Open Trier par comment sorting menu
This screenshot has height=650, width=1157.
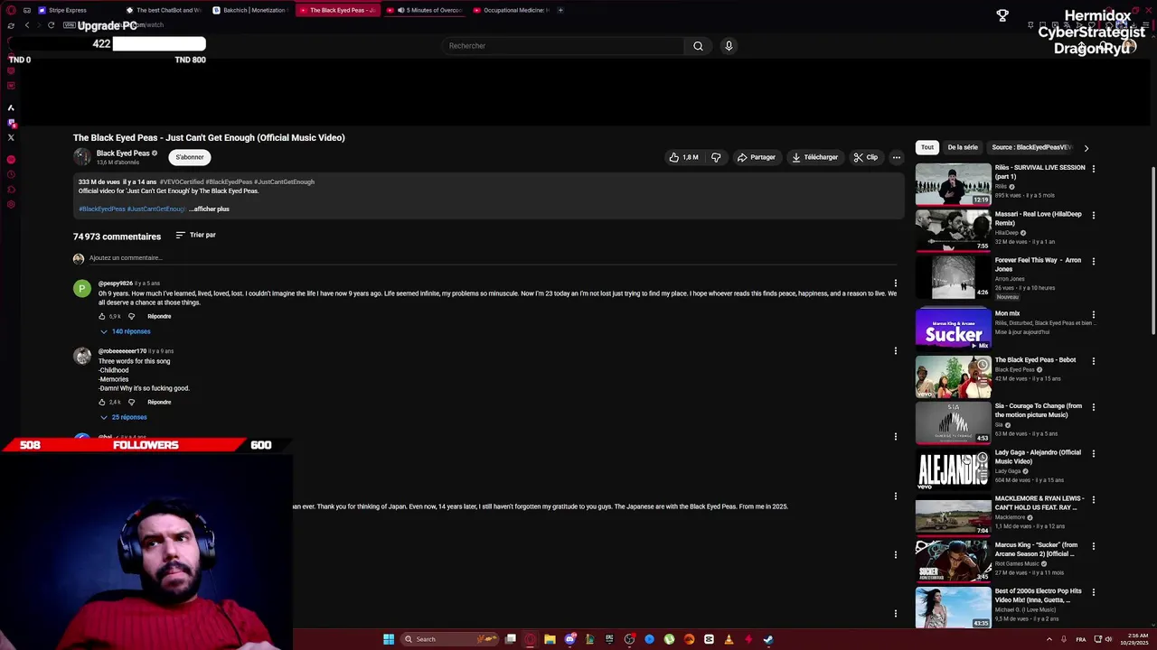pos(195,235)
